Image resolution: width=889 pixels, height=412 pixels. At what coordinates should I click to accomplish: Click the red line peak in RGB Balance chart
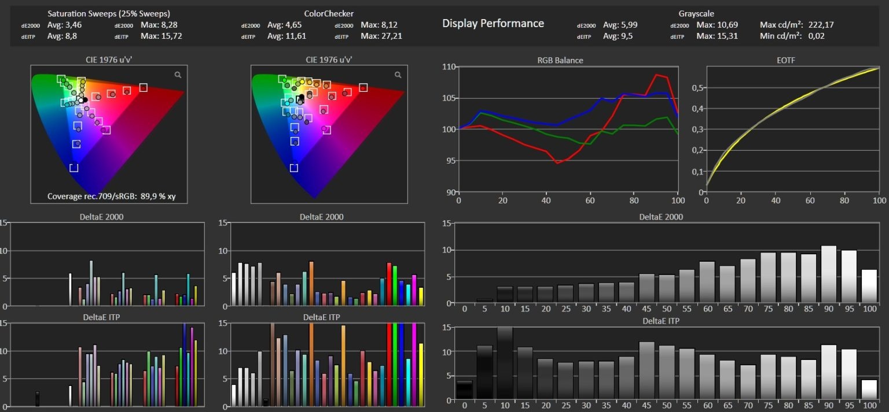click(x=656, y=75)
